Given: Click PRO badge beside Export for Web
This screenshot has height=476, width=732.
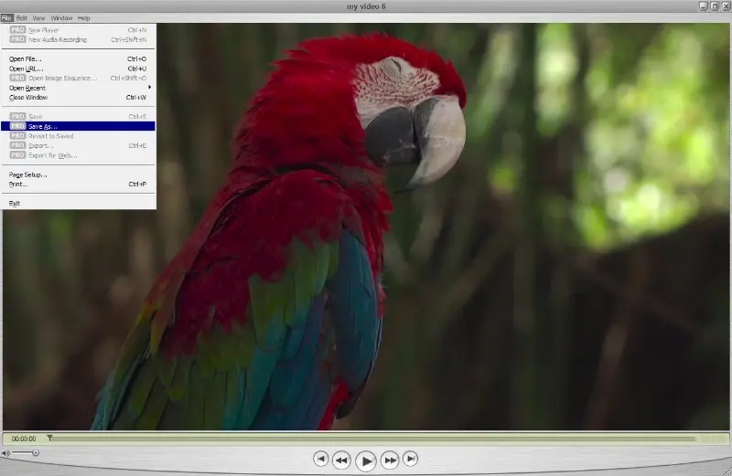Looking at the screenshot, I should click(x=17, y=154).
